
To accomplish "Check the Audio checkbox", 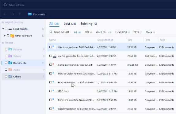I will click(6, 69).
